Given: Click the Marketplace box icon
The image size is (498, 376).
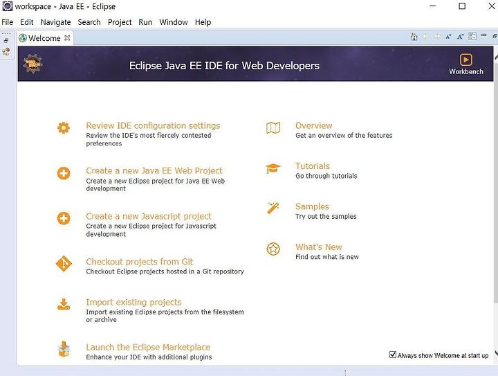Looking at the screenshot, I should pyautogui.click(x=64, y=349).
